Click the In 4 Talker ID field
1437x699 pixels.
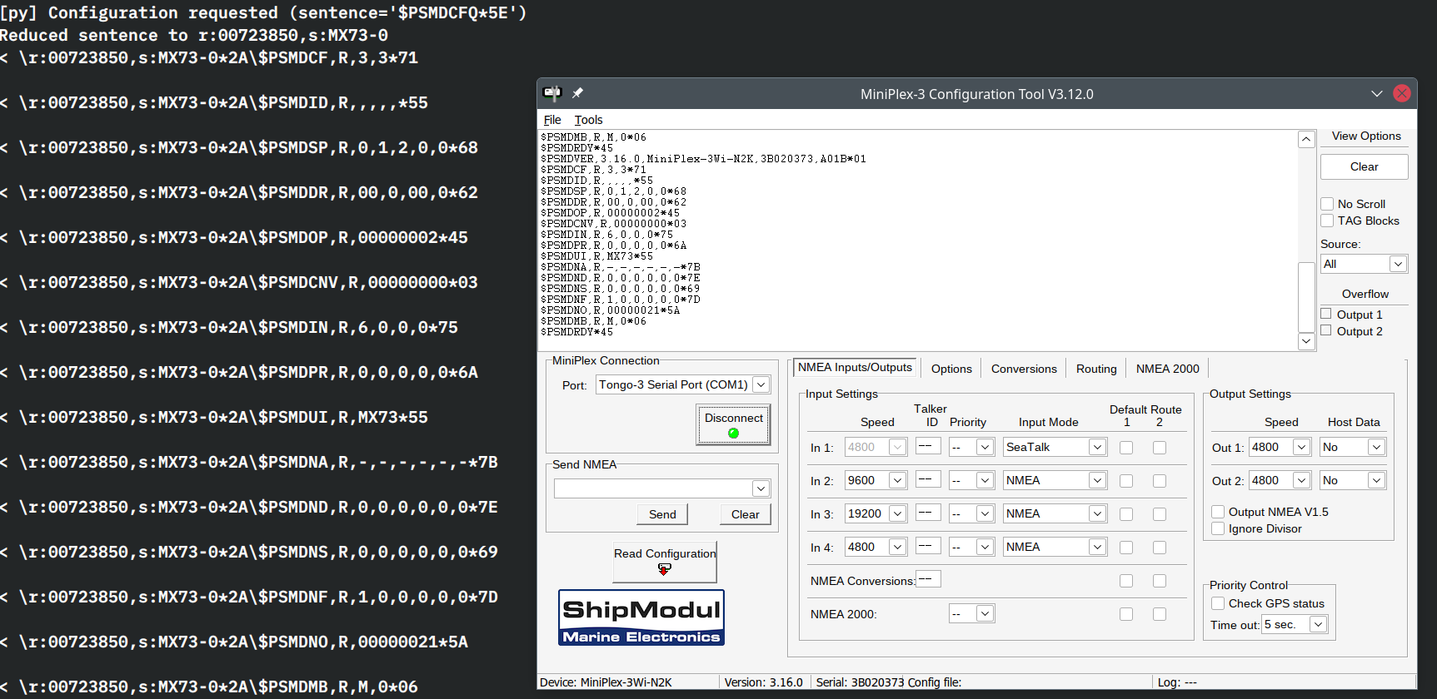coord(928,546)
